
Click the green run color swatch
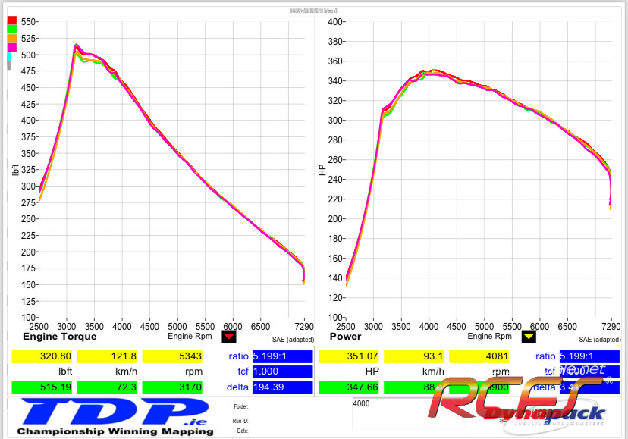12,30
